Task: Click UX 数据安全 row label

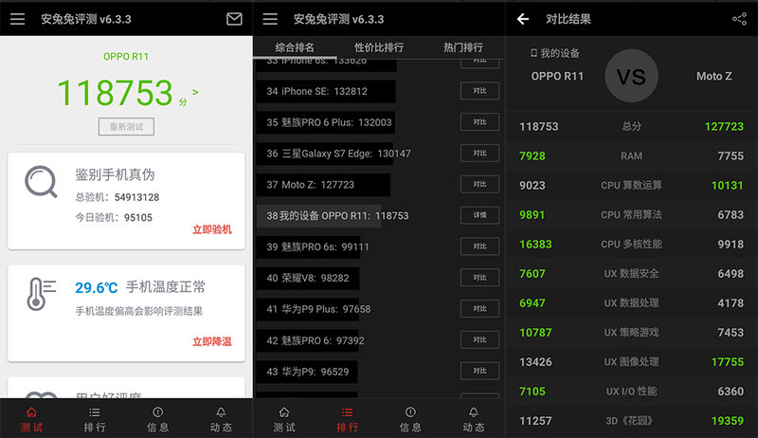Action: (x=631, y=274)
